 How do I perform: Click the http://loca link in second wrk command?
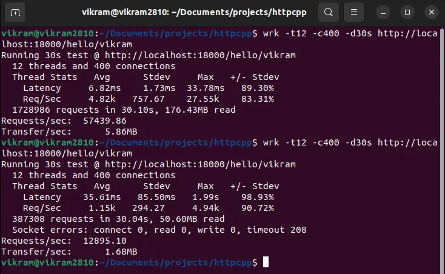[x=407, y=142]
